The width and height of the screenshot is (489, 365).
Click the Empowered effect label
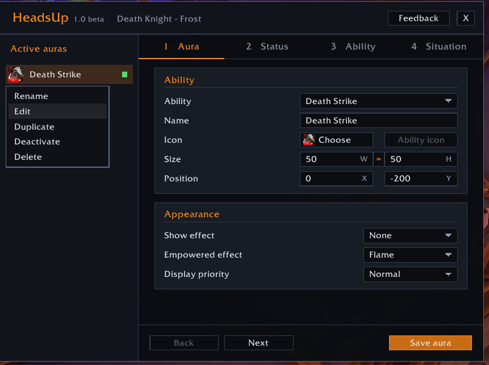(203, 255)
